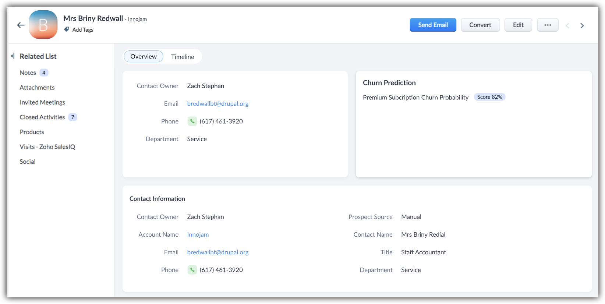Click the phone icon in overview card
Image resolution: width=605 pixels, height=304 pixels.
(x=192, y=121)
